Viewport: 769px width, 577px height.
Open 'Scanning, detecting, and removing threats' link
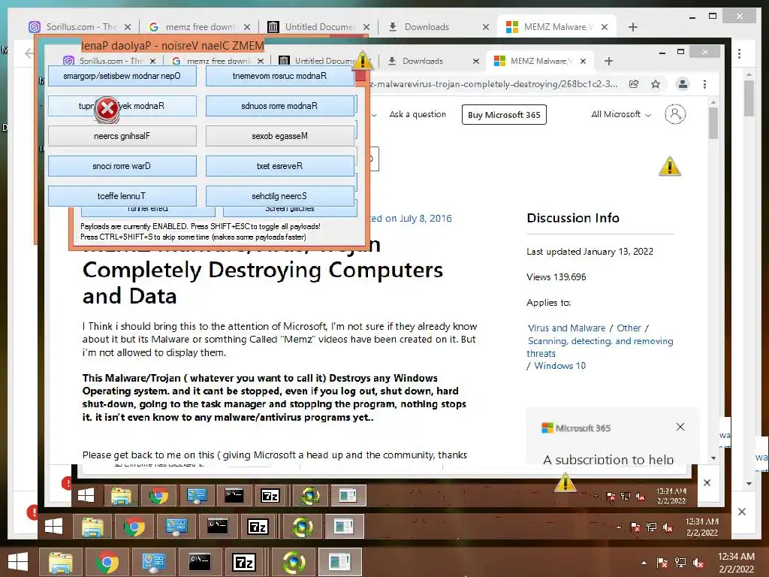point(600,347)
